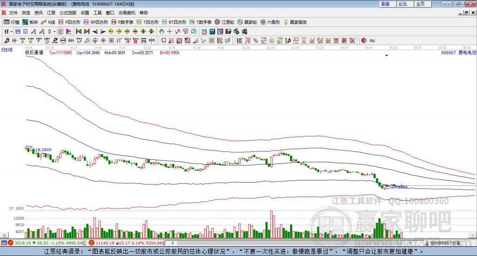This screenshot has height=256, width=477.
Task: Open 赢家服务 dollar-sign service
Action: 295,22
